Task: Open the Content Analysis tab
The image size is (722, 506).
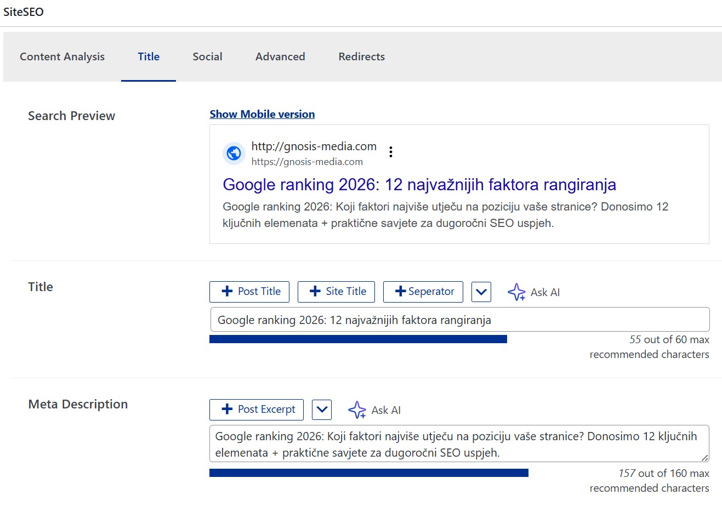Action: (62, 56)
